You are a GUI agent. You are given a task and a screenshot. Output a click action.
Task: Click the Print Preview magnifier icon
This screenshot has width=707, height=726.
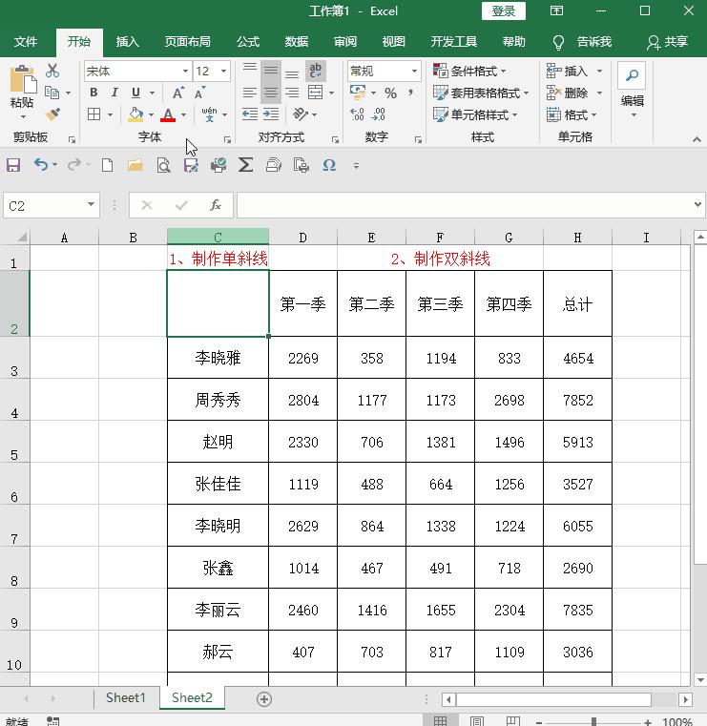point(163,165)
